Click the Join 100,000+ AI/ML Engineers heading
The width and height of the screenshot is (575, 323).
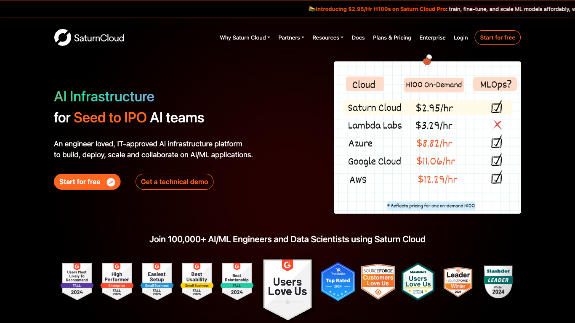coord(287,239)
